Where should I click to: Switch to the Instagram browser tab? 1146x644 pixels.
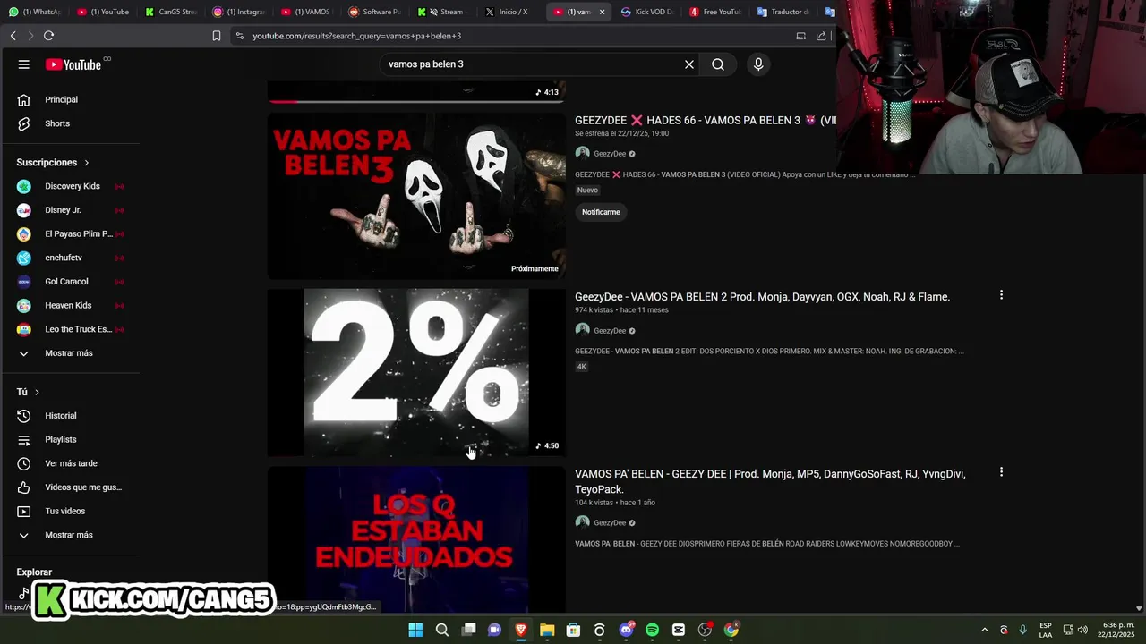pyautogui.click(x=238, y=12)
